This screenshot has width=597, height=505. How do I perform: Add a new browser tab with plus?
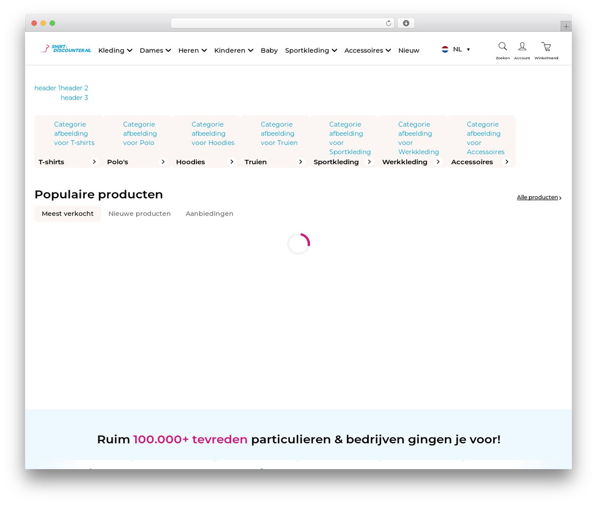click(x=566, y=27)
